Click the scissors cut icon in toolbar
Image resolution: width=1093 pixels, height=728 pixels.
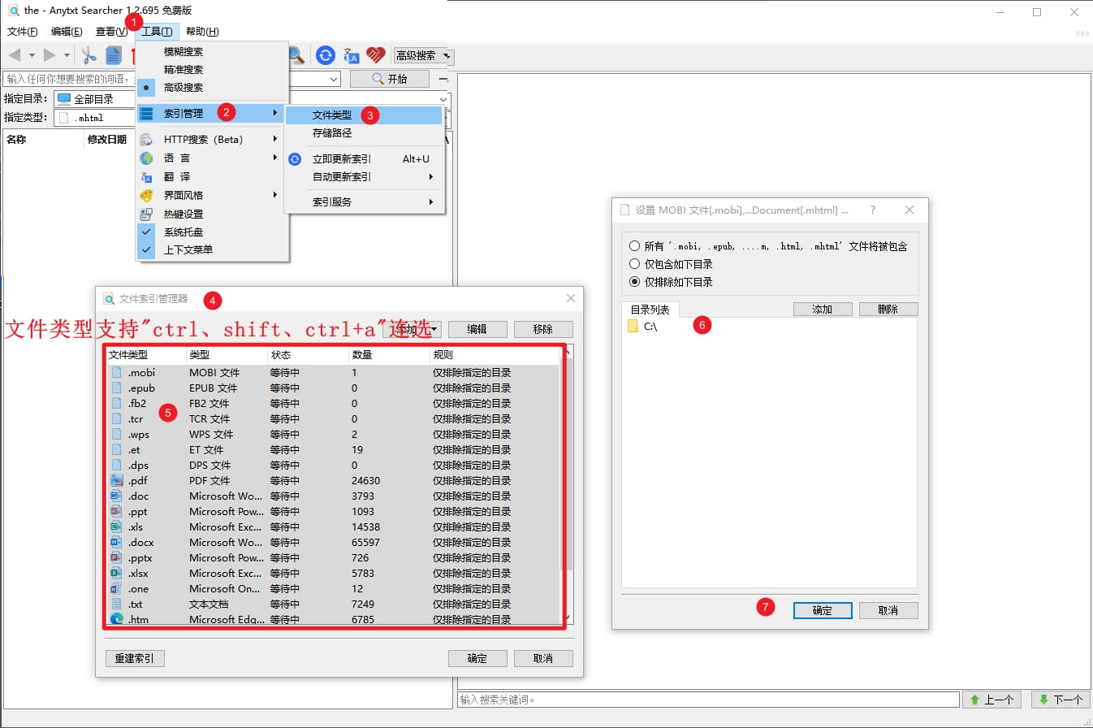click(89, 55)
